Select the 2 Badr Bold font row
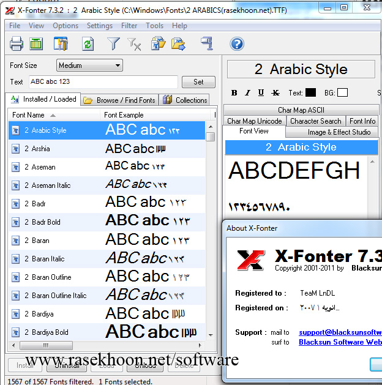Viewport: 382px width, 385px height. pyautogui.click(x=107, y=222)
